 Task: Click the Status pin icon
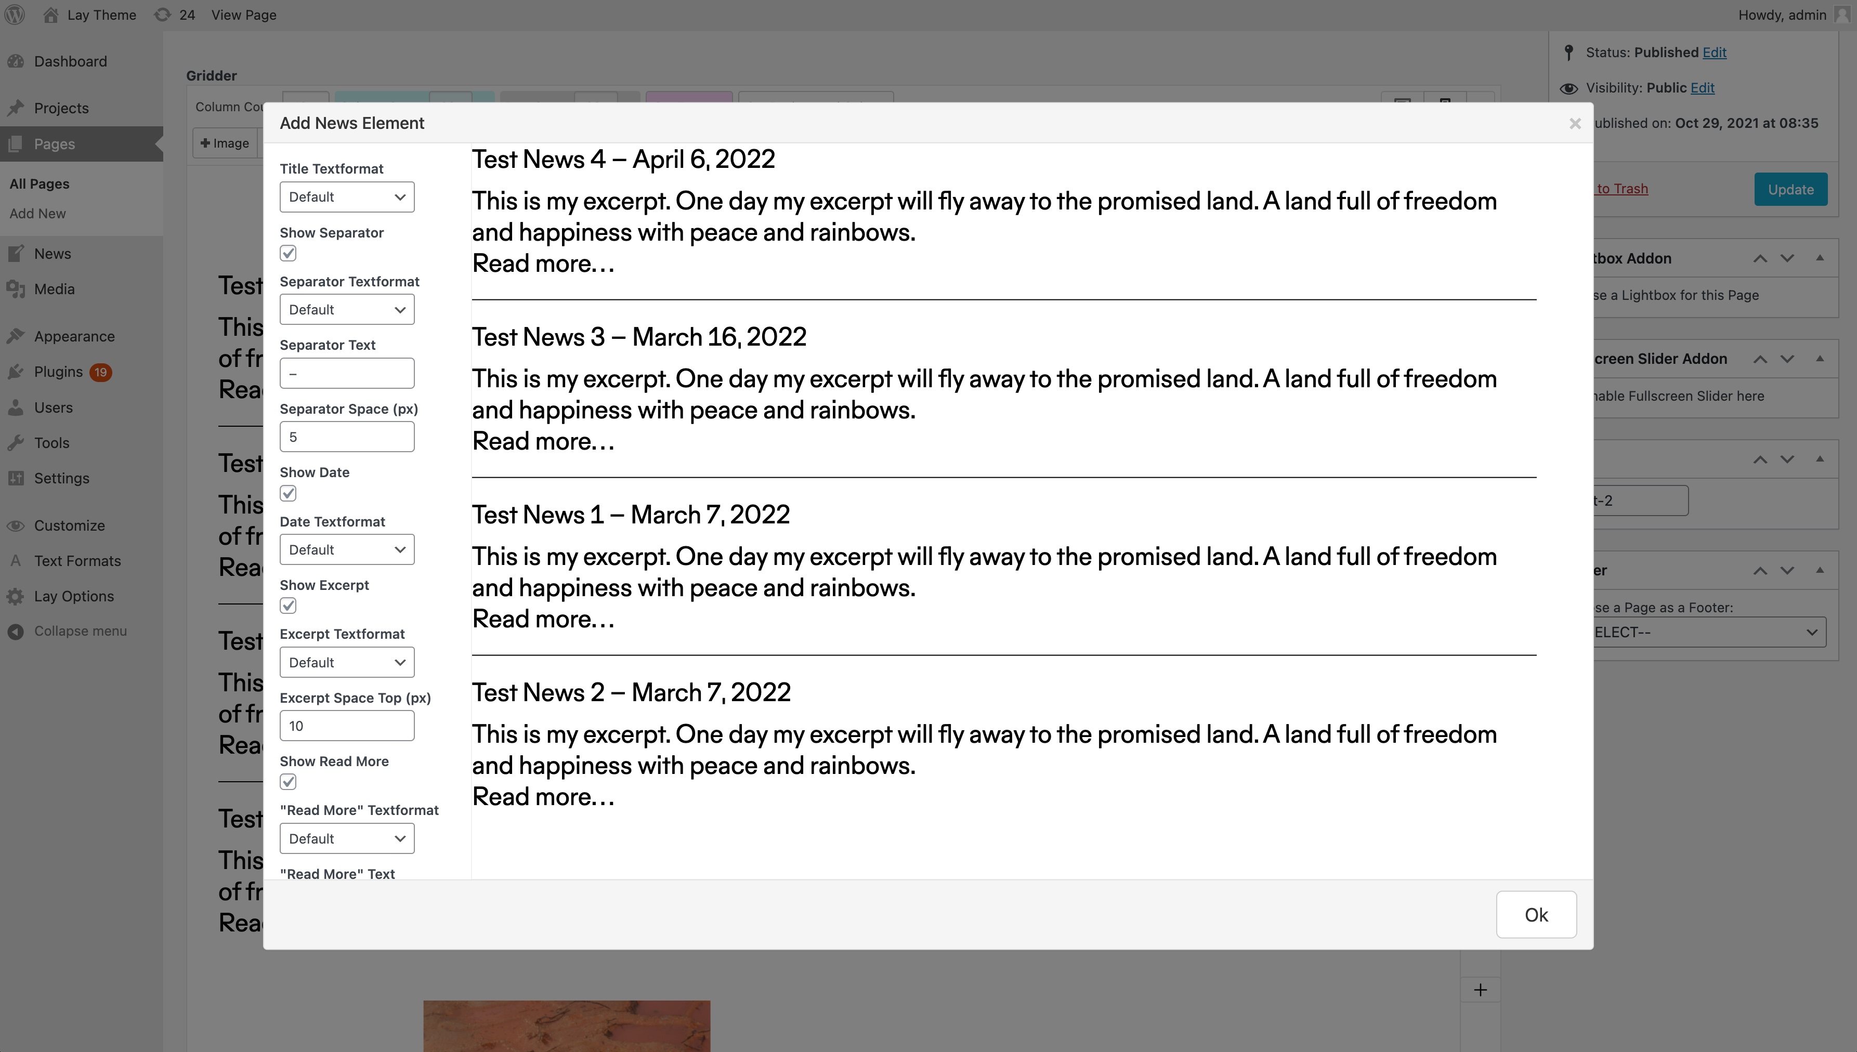1568,52
